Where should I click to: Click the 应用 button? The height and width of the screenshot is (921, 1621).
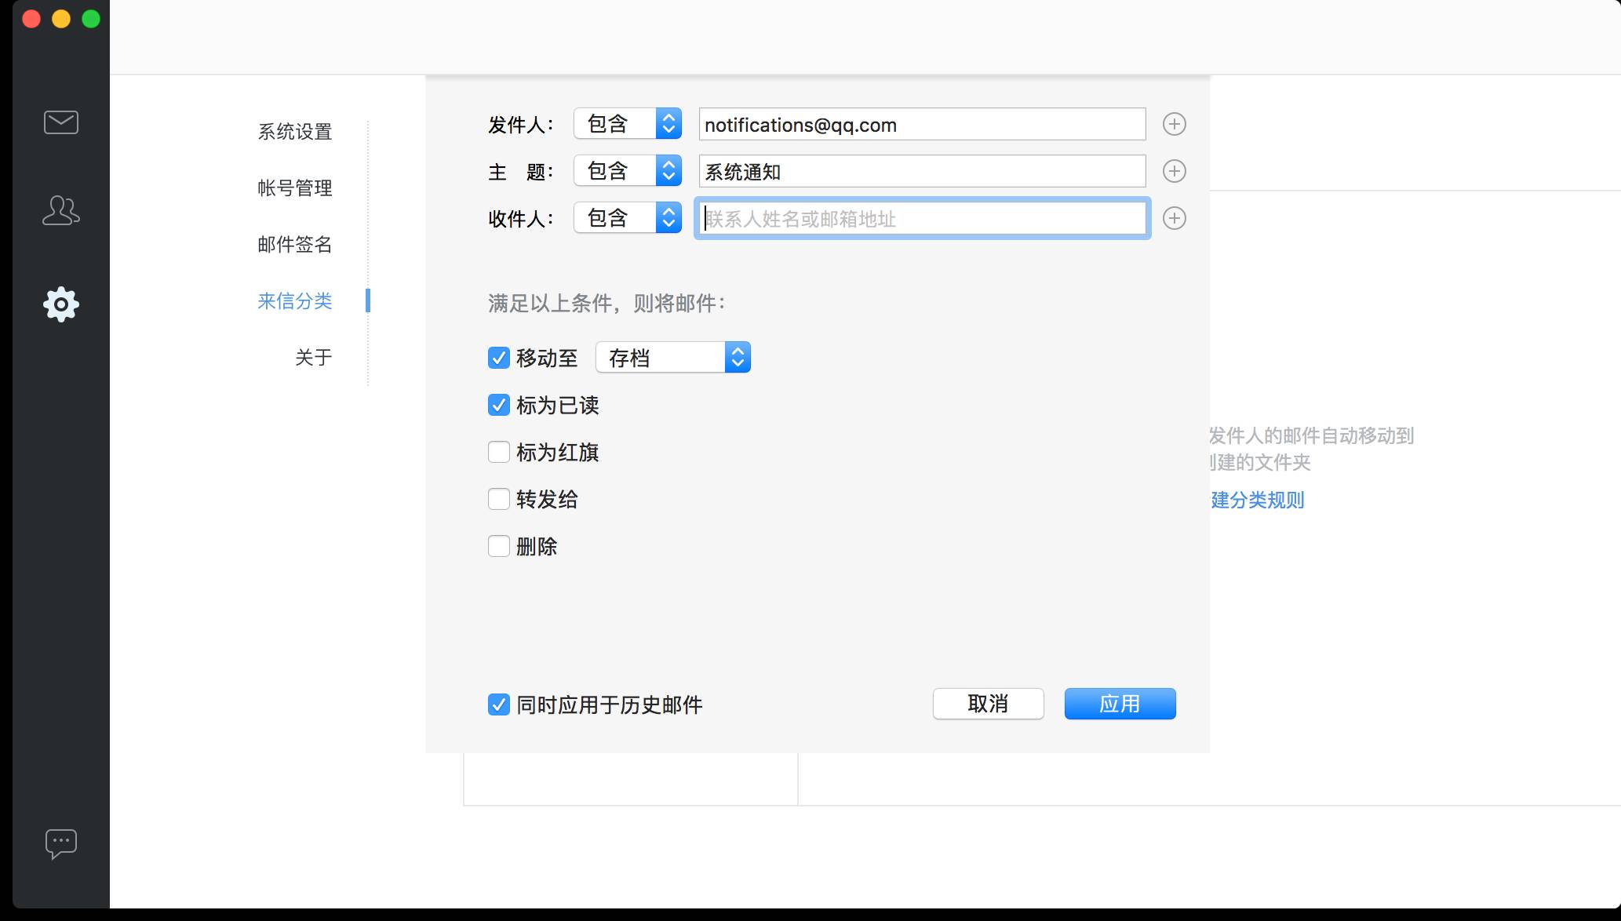point(1120,704)
